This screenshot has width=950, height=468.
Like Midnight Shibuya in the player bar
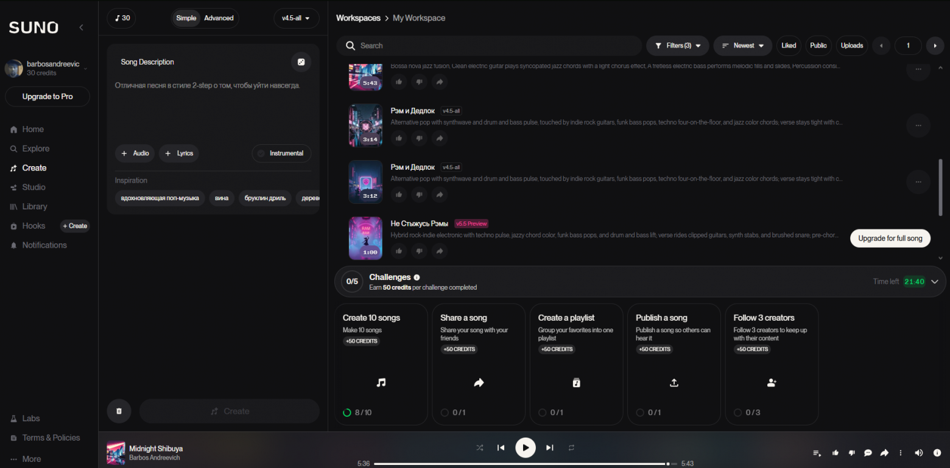(836, 453)
